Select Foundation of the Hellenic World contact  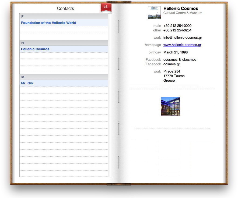coord(64,23)
